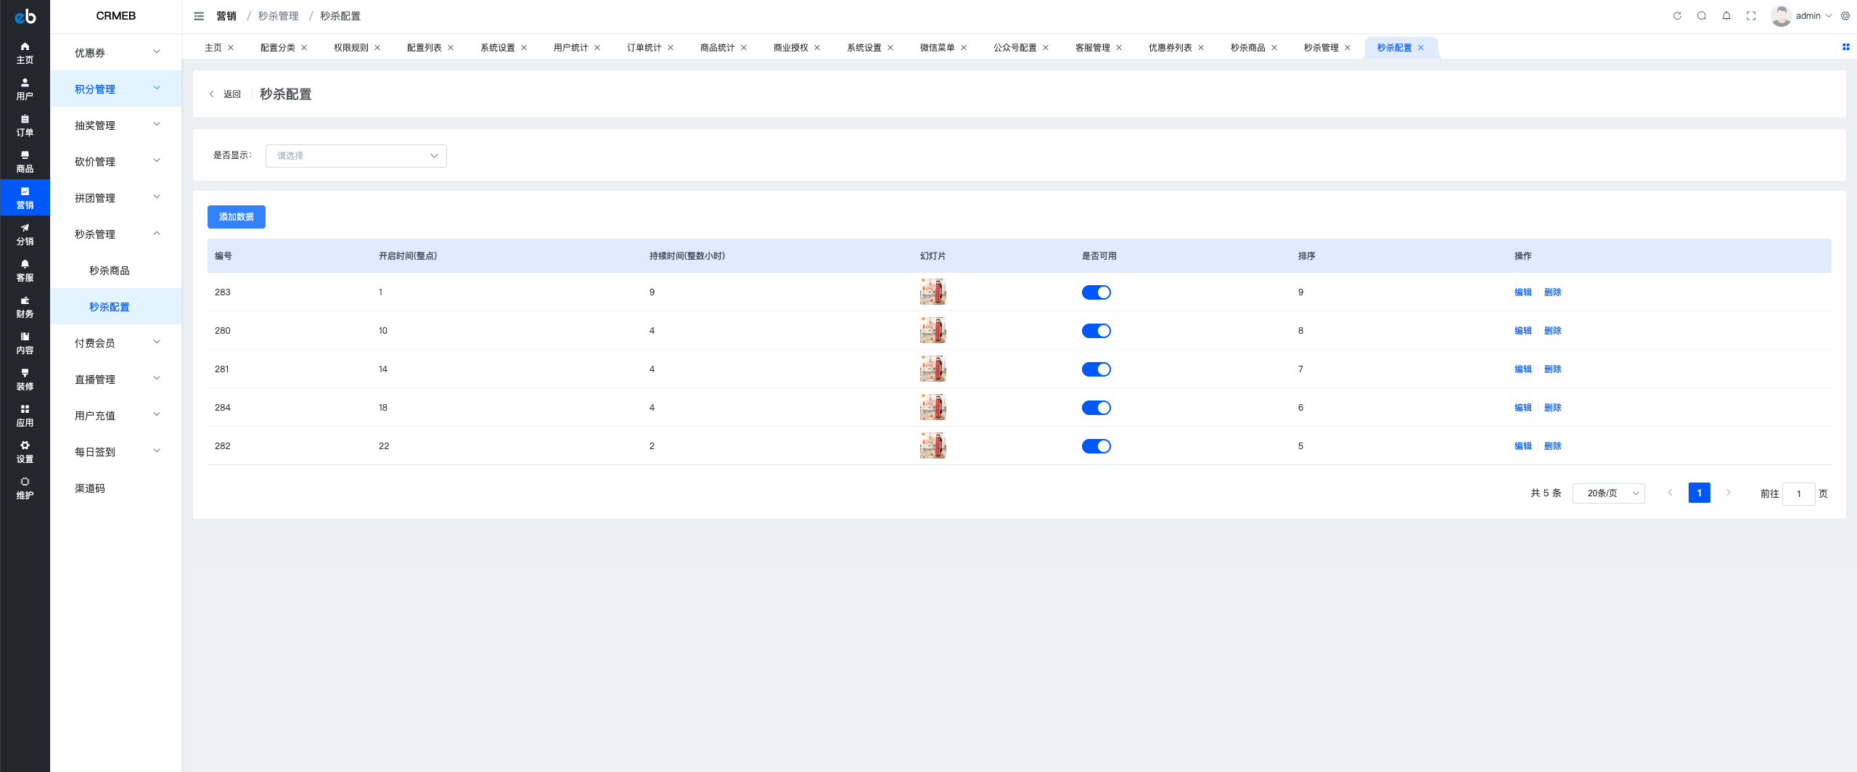Change the 20条/页 page size dropdown
The width and height of the screenshot is (1857, 772).
pos(1608,493)
